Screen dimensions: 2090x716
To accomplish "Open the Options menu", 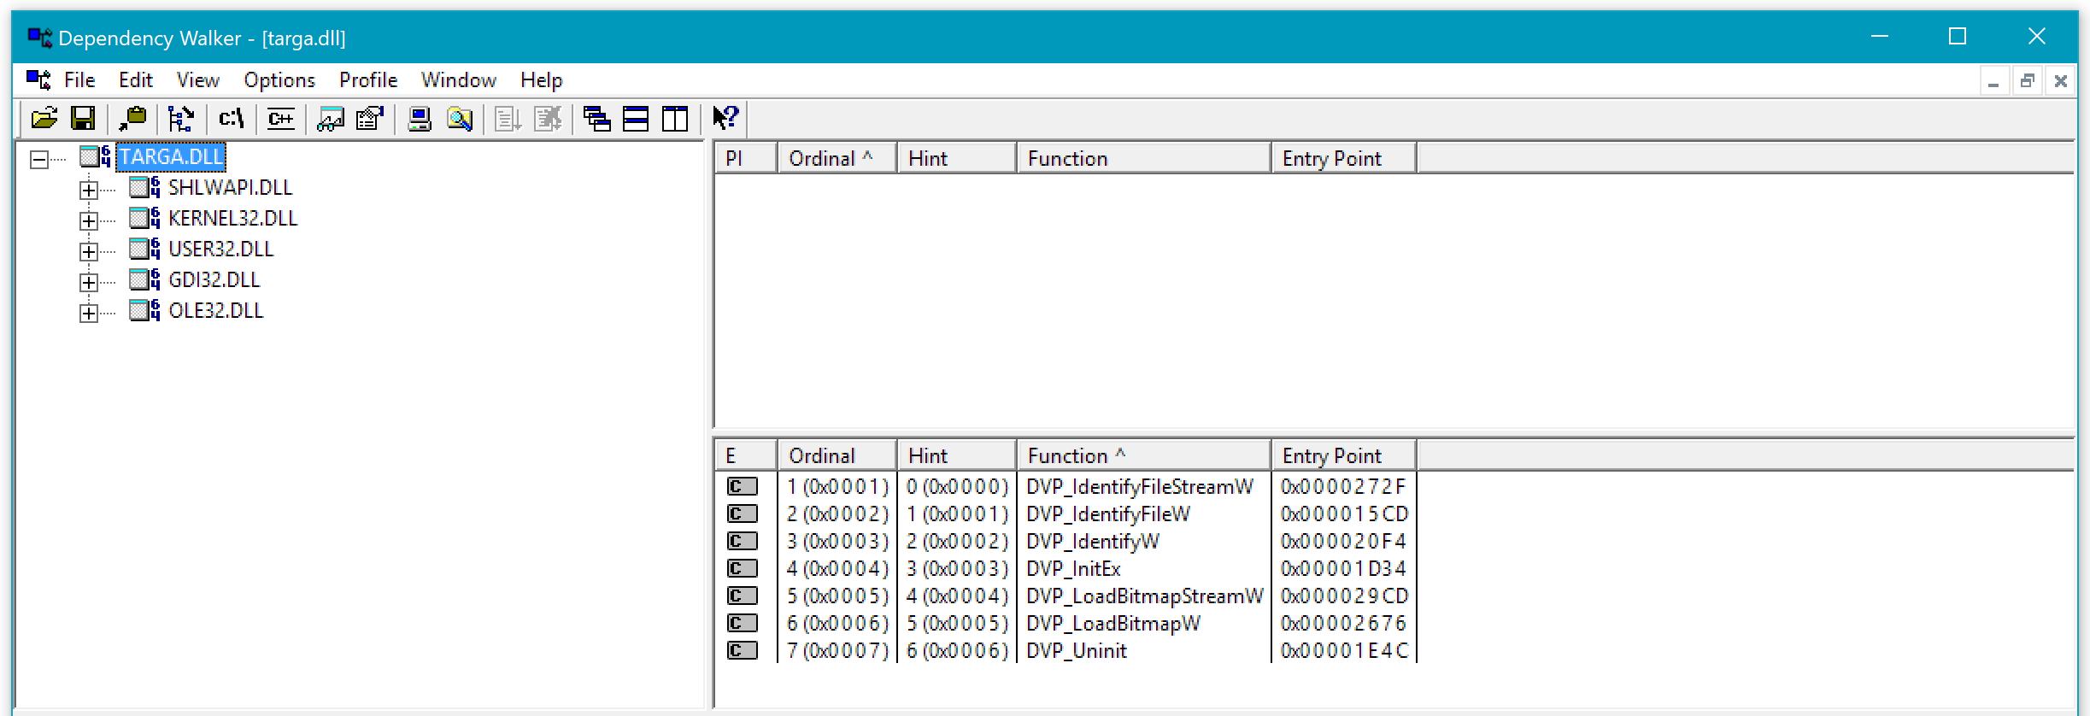I will tap(279, 80).
